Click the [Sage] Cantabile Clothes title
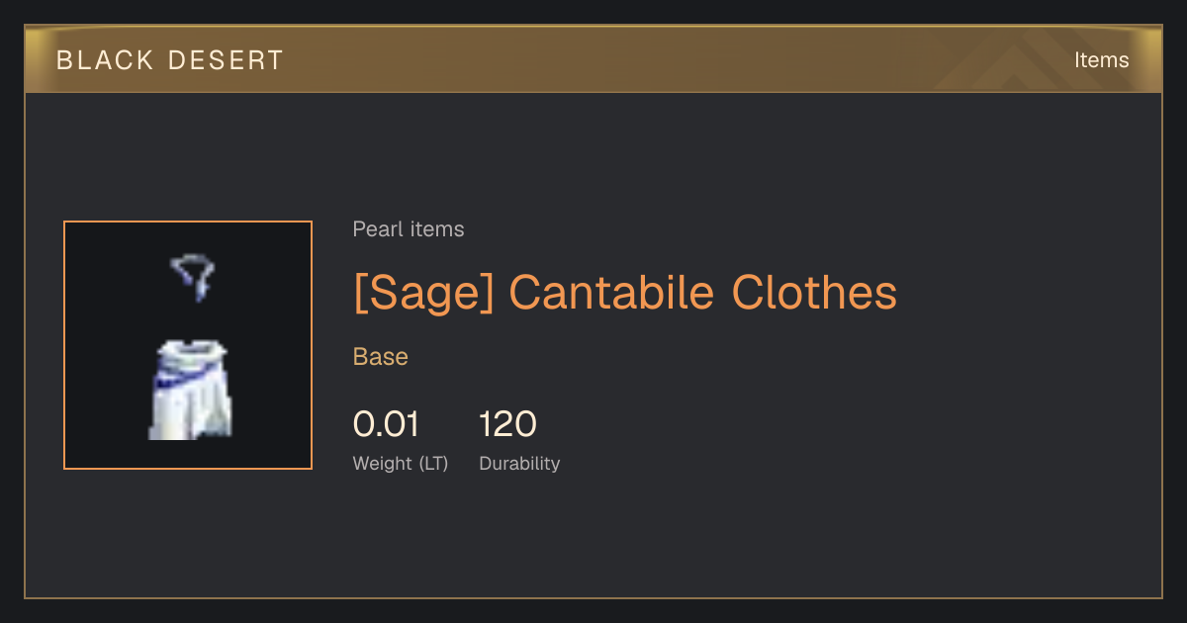This screenshot has height=623, width=1187. [x=625, y=293]
